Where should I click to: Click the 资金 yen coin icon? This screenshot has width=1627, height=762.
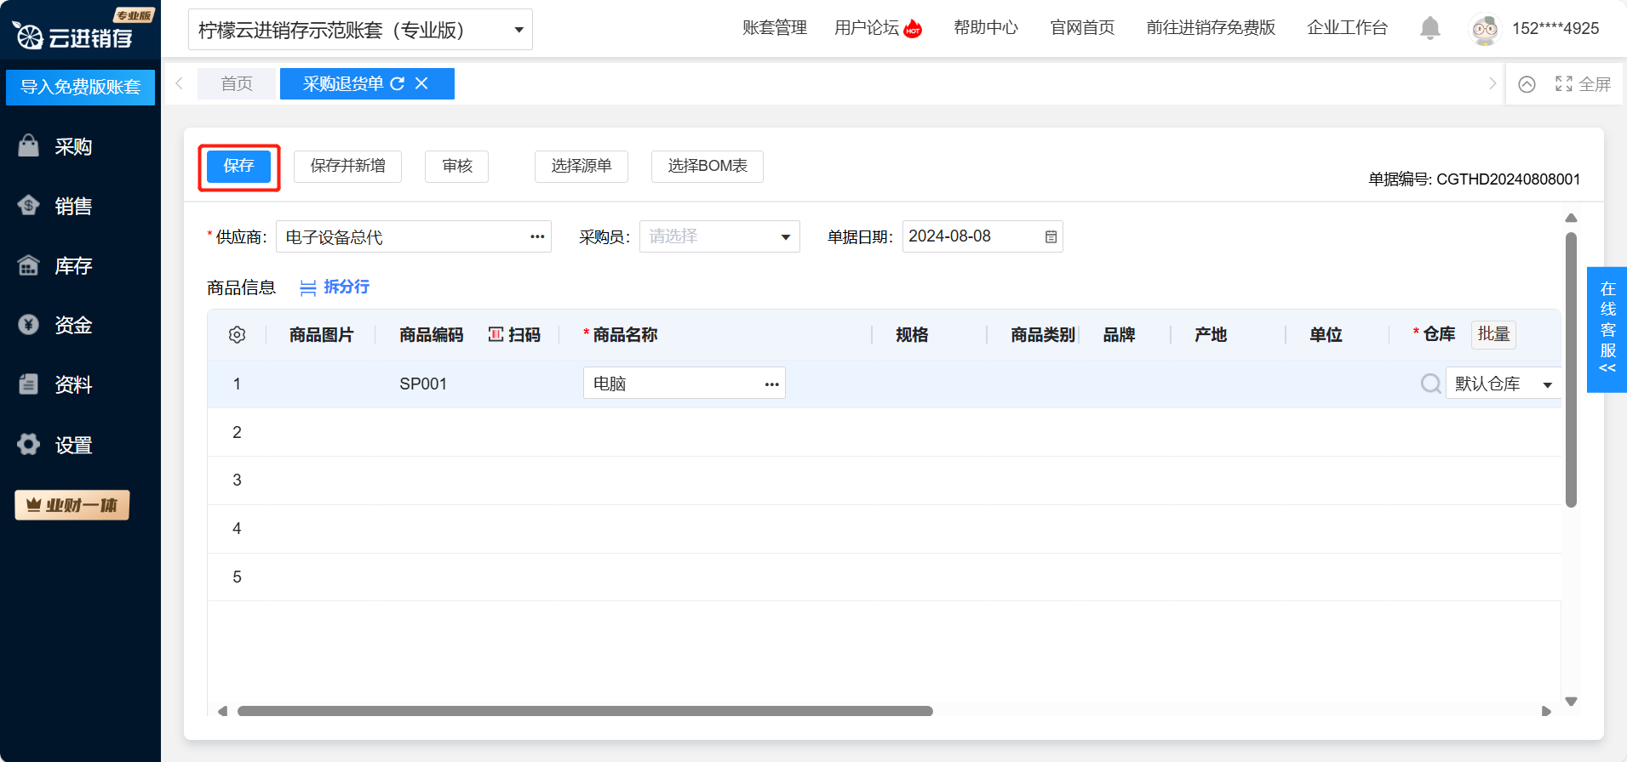click(x=29, y=324)
